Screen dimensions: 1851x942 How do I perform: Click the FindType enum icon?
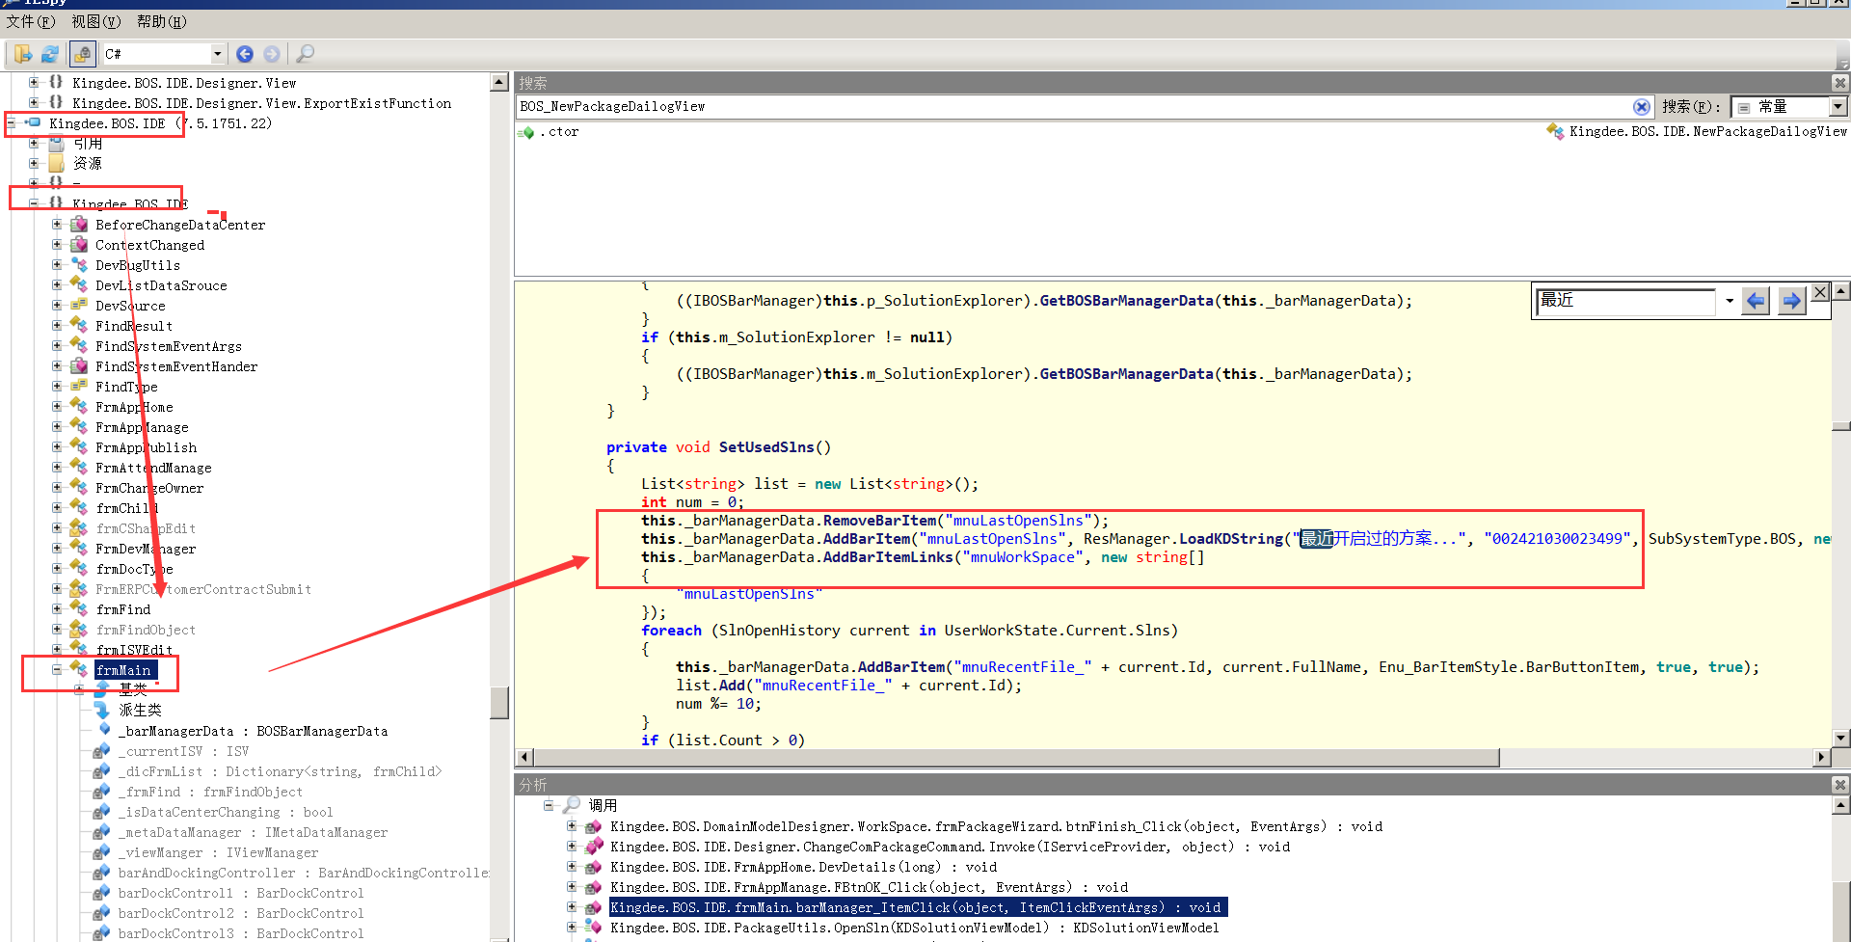(79, 386)
